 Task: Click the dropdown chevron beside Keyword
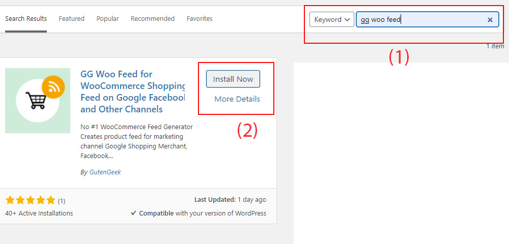coord(347,20)
